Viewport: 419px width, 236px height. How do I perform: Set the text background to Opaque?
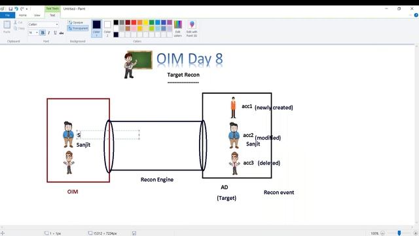(x=77, y=22)
